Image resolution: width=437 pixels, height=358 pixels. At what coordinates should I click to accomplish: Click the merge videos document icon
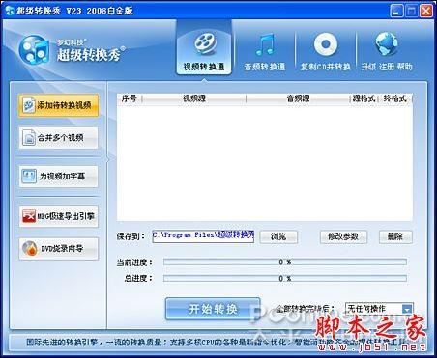[29, 138]
